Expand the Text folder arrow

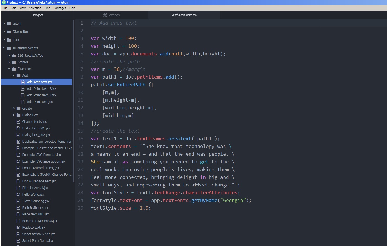click(4, 40)
